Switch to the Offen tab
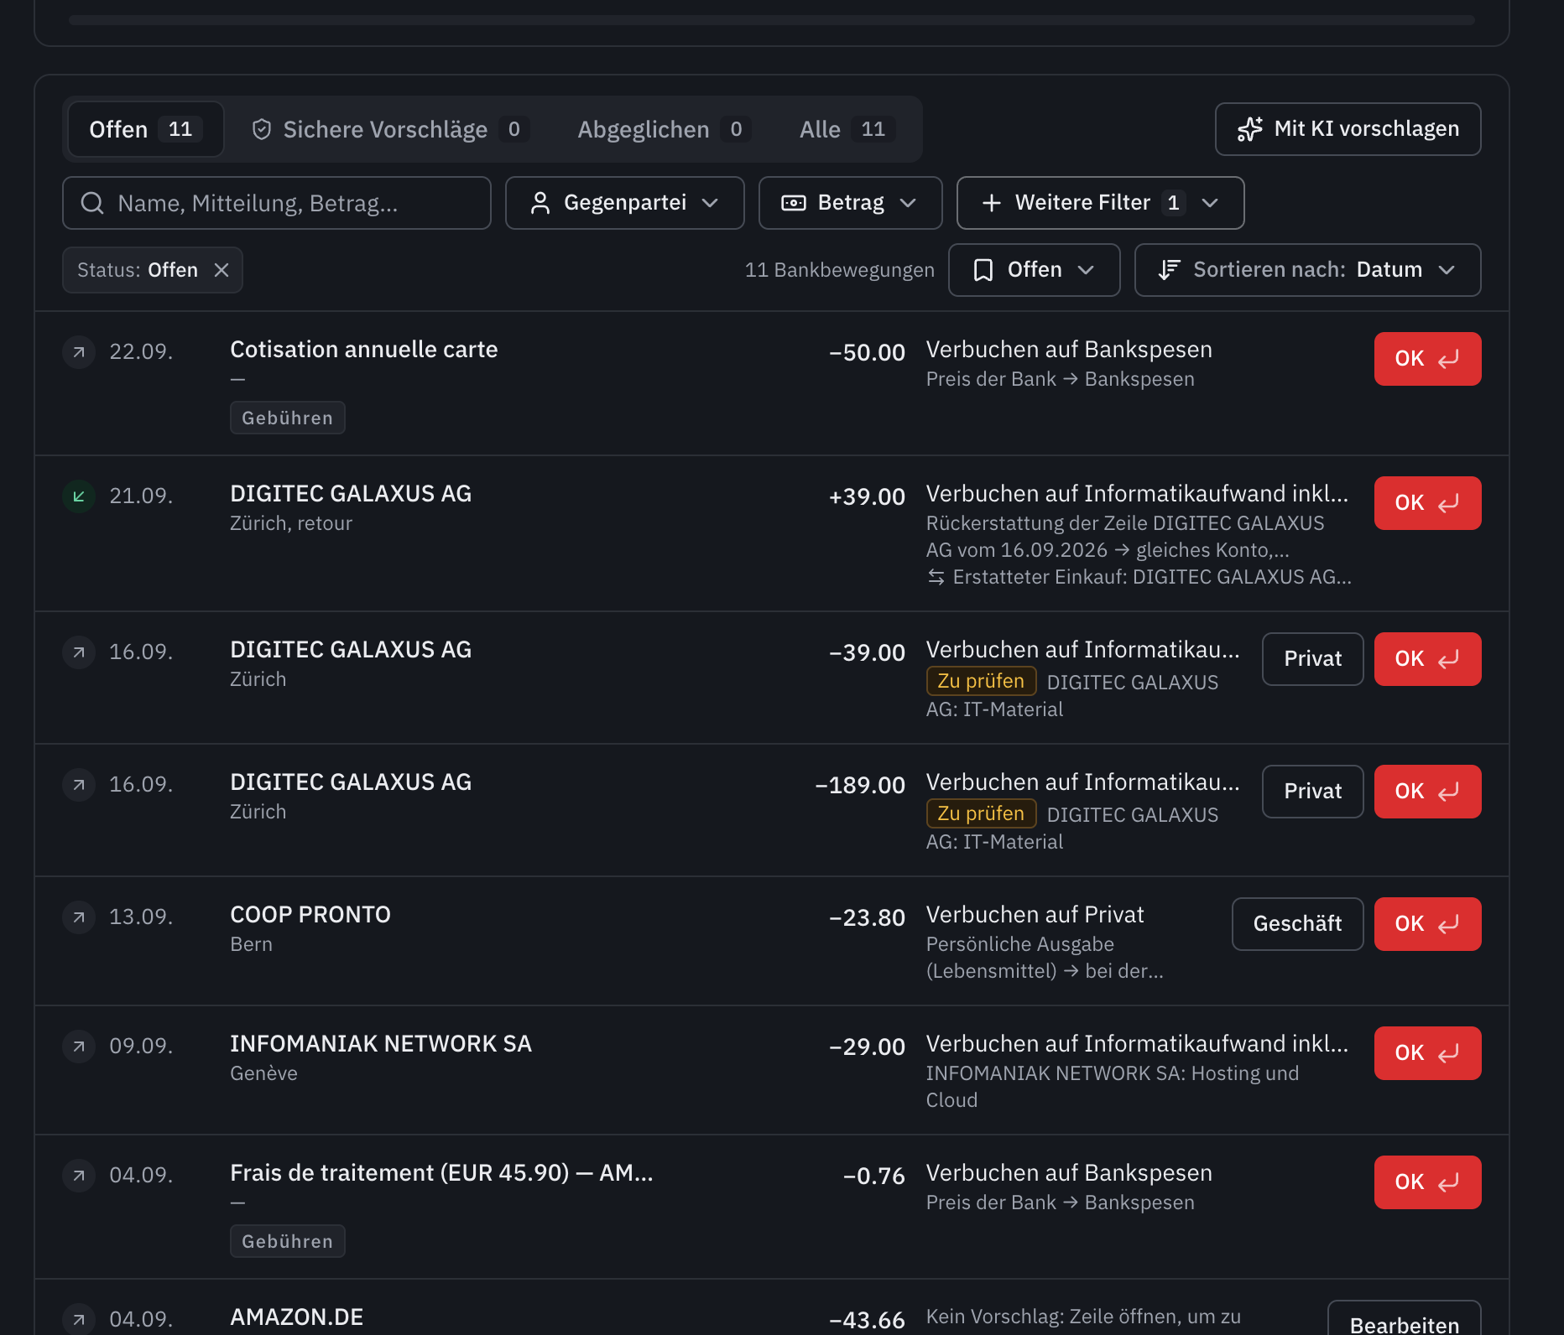 [x=146, y=129]
